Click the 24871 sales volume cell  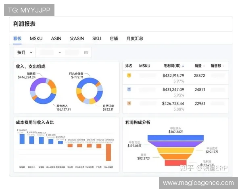(200, 90)
